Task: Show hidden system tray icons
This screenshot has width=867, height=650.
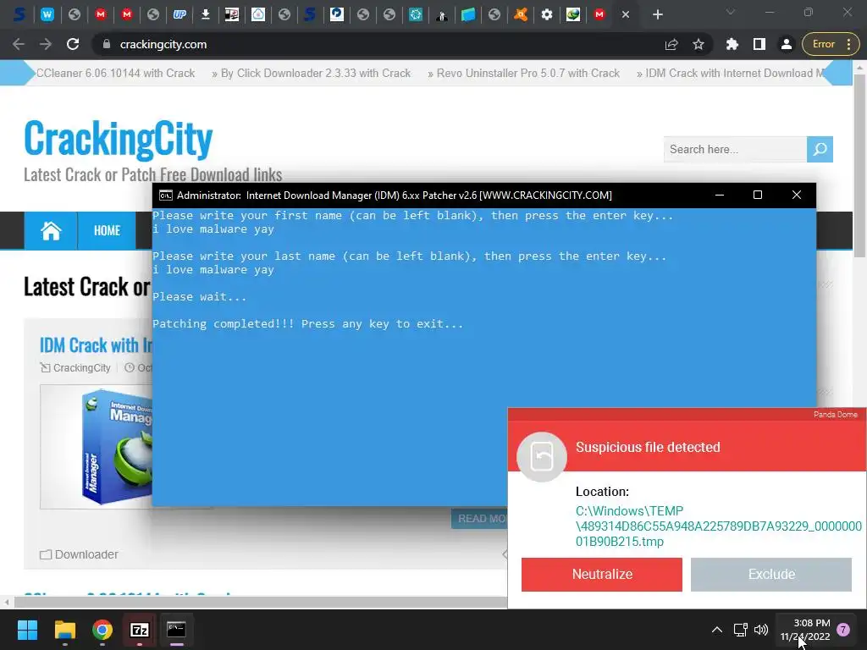Action: 716,630
